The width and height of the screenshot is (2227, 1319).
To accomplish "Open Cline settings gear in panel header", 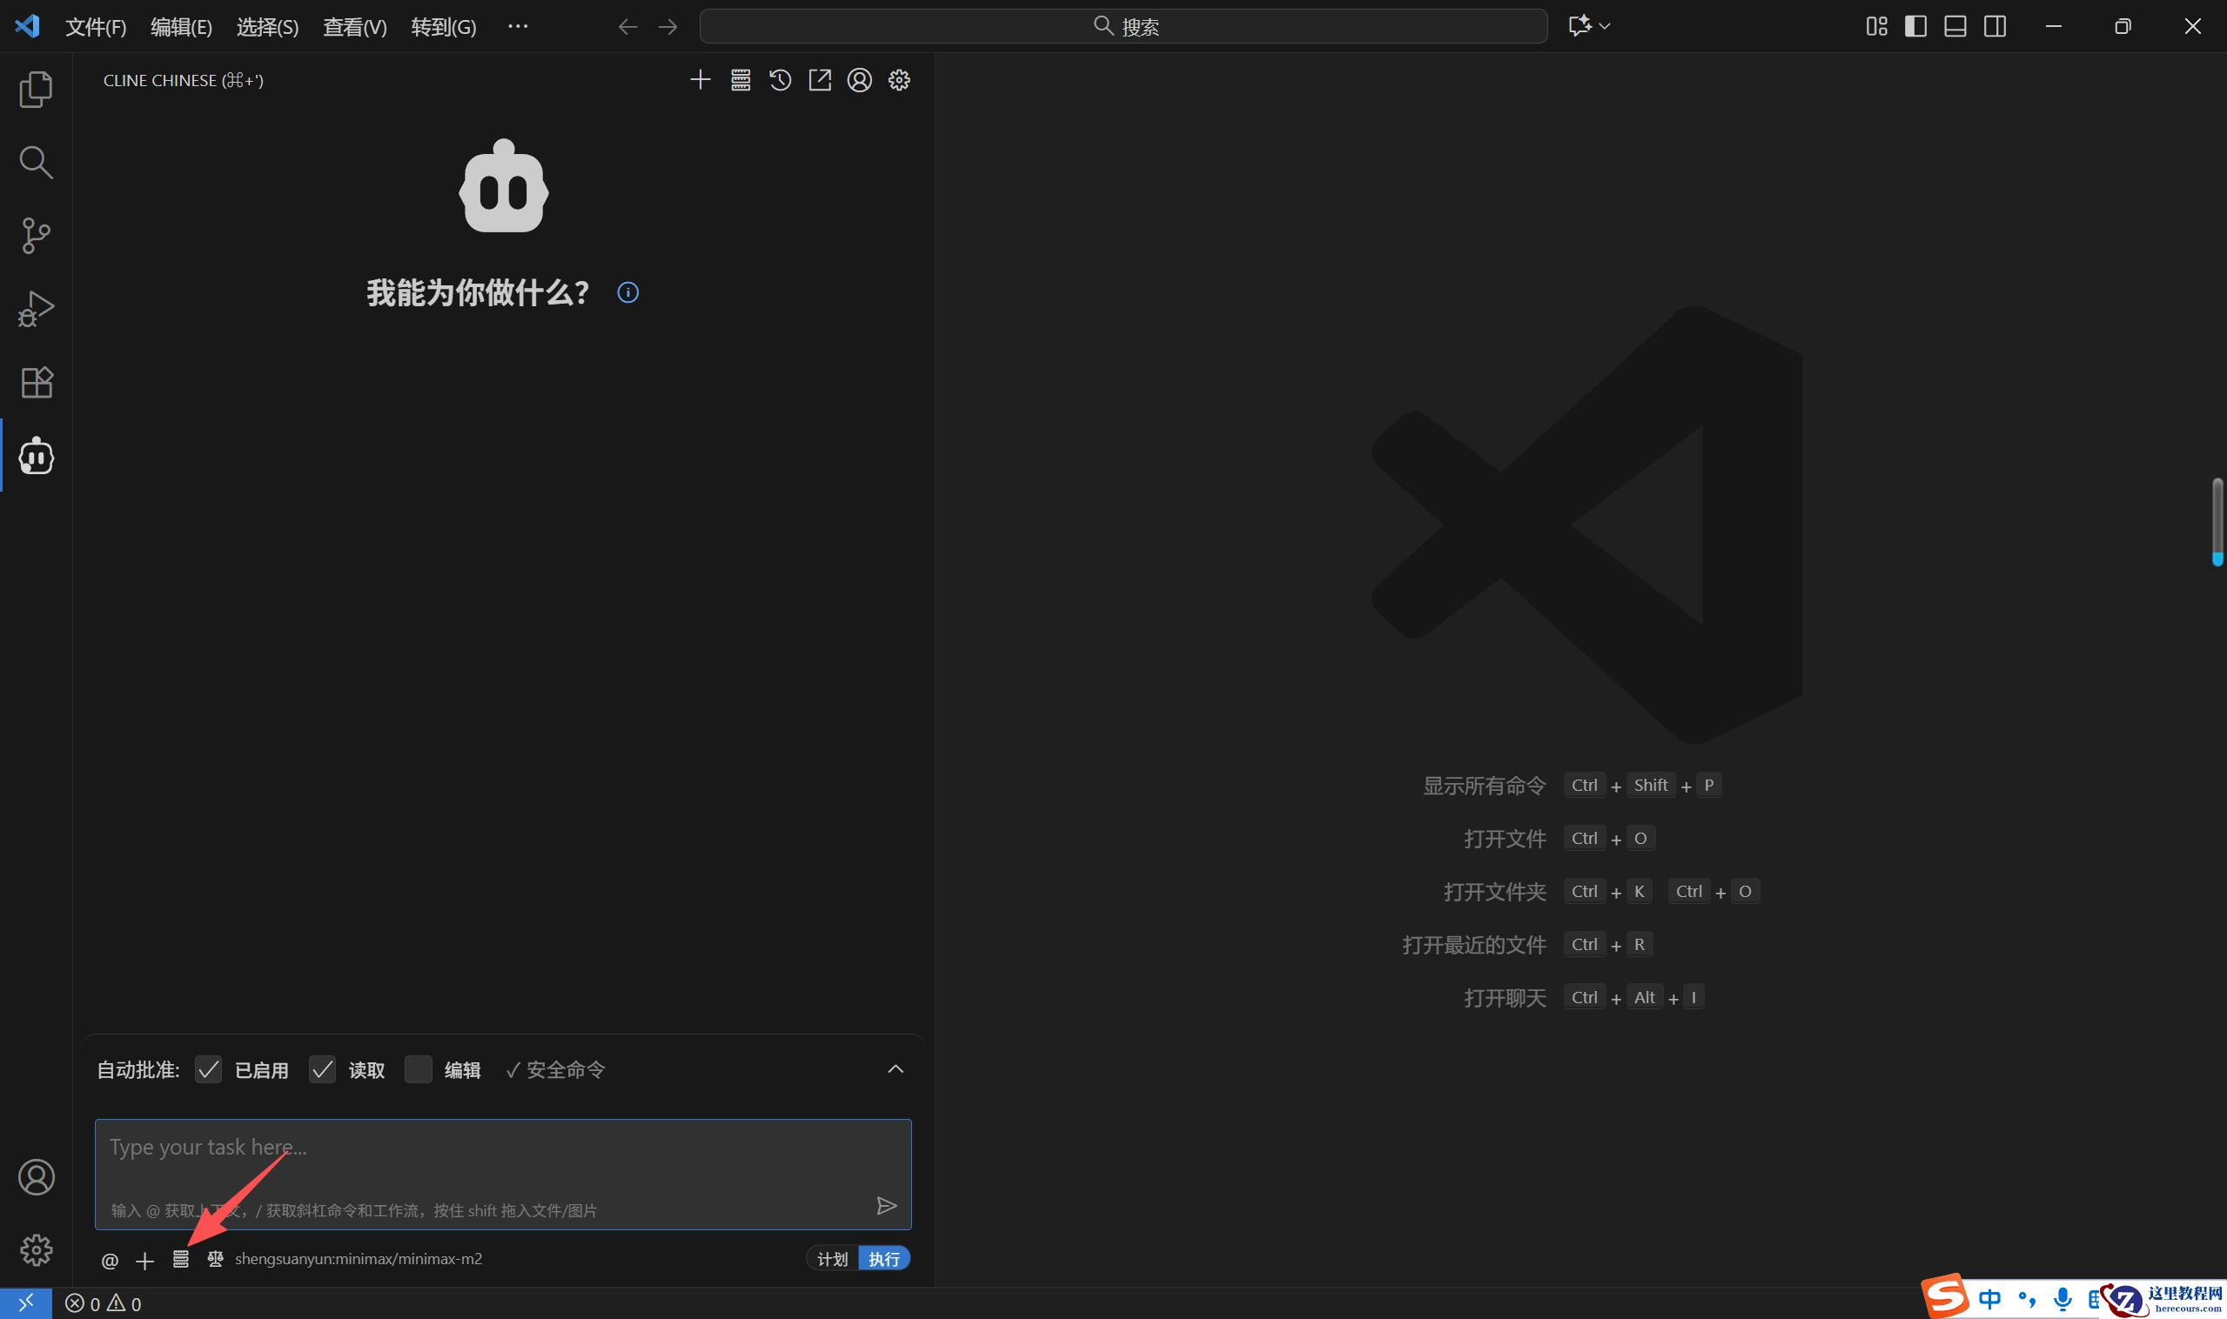I will [x=899, y=80].
